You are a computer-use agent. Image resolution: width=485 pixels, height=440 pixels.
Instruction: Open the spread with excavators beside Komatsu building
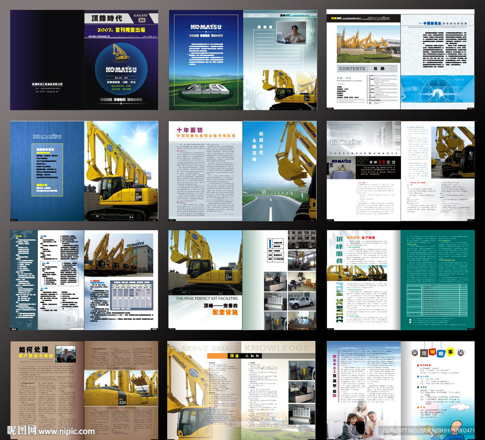click(84, 280)
